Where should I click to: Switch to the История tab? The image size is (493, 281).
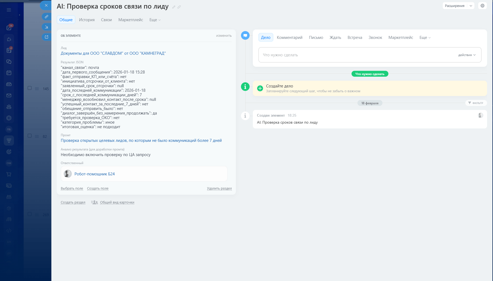(87, 20)
